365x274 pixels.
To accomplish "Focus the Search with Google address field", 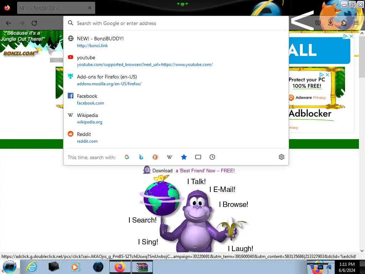I will tap(176, 23).
